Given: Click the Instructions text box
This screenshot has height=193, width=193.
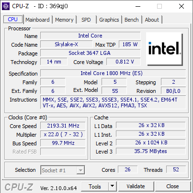Looking at the screenshot, I should [113, 103].
